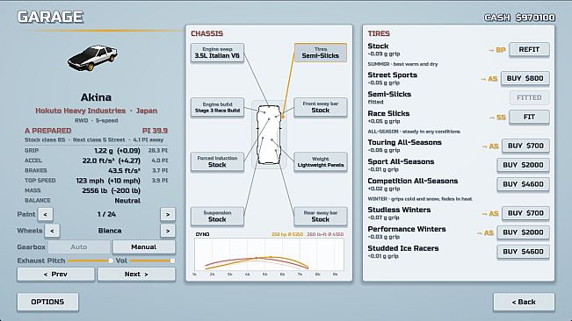Adjust the exhaust Vol slider

pos(152,260)
